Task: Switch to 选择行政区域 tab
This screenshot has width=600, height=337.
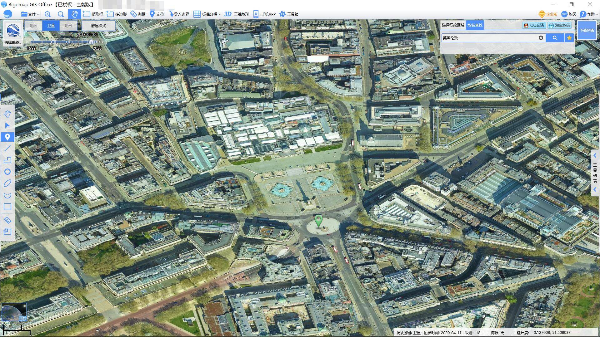Action: (x=453, y=25)
